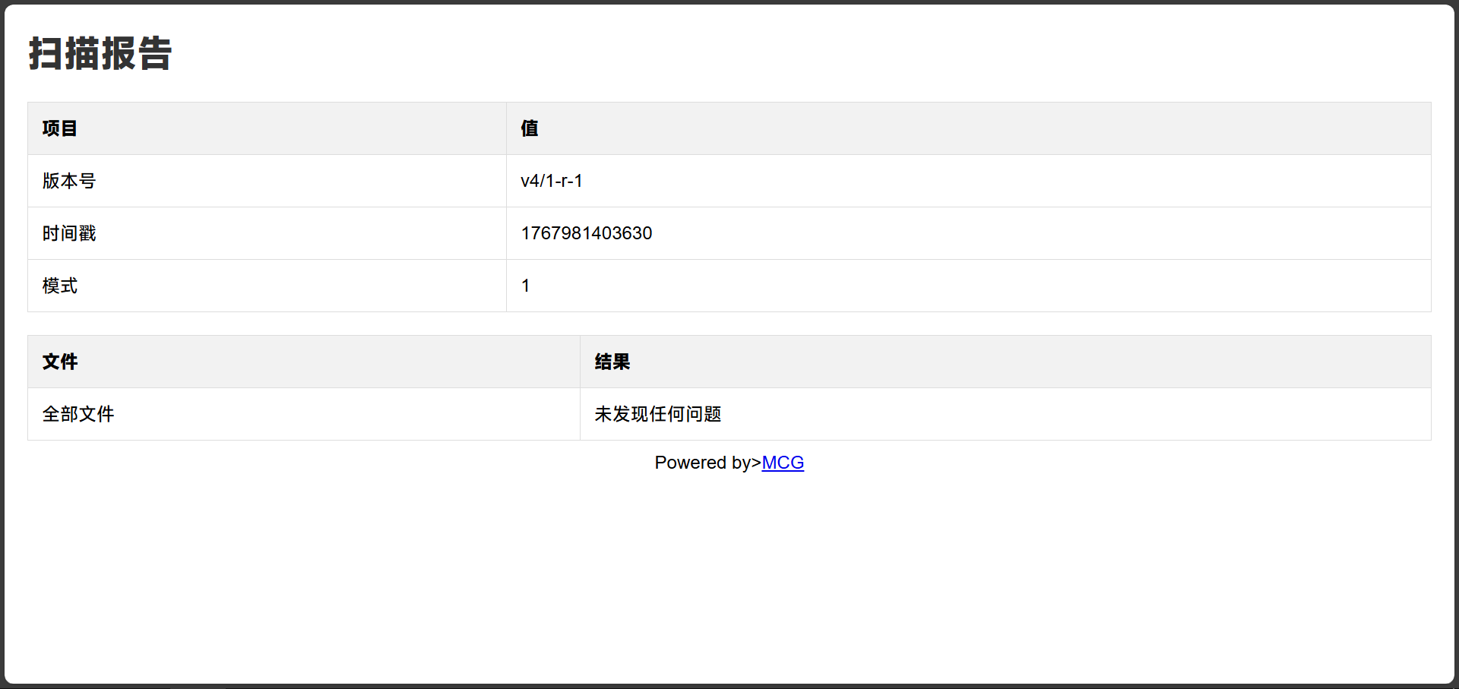Click the 时间戳 label cell
Image resolution: width=1459 pixels, height=689 pixels.
[x=69, y=233]
